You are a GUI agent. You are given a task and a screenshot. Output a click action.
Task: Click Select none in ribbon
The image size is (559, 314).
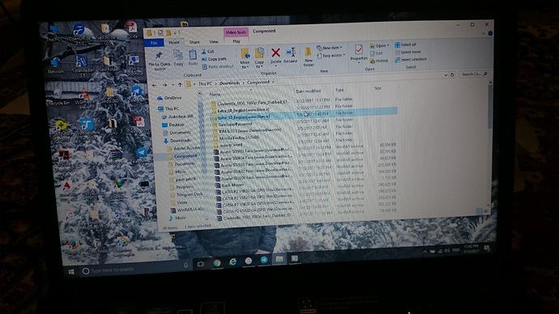point(408,52)
